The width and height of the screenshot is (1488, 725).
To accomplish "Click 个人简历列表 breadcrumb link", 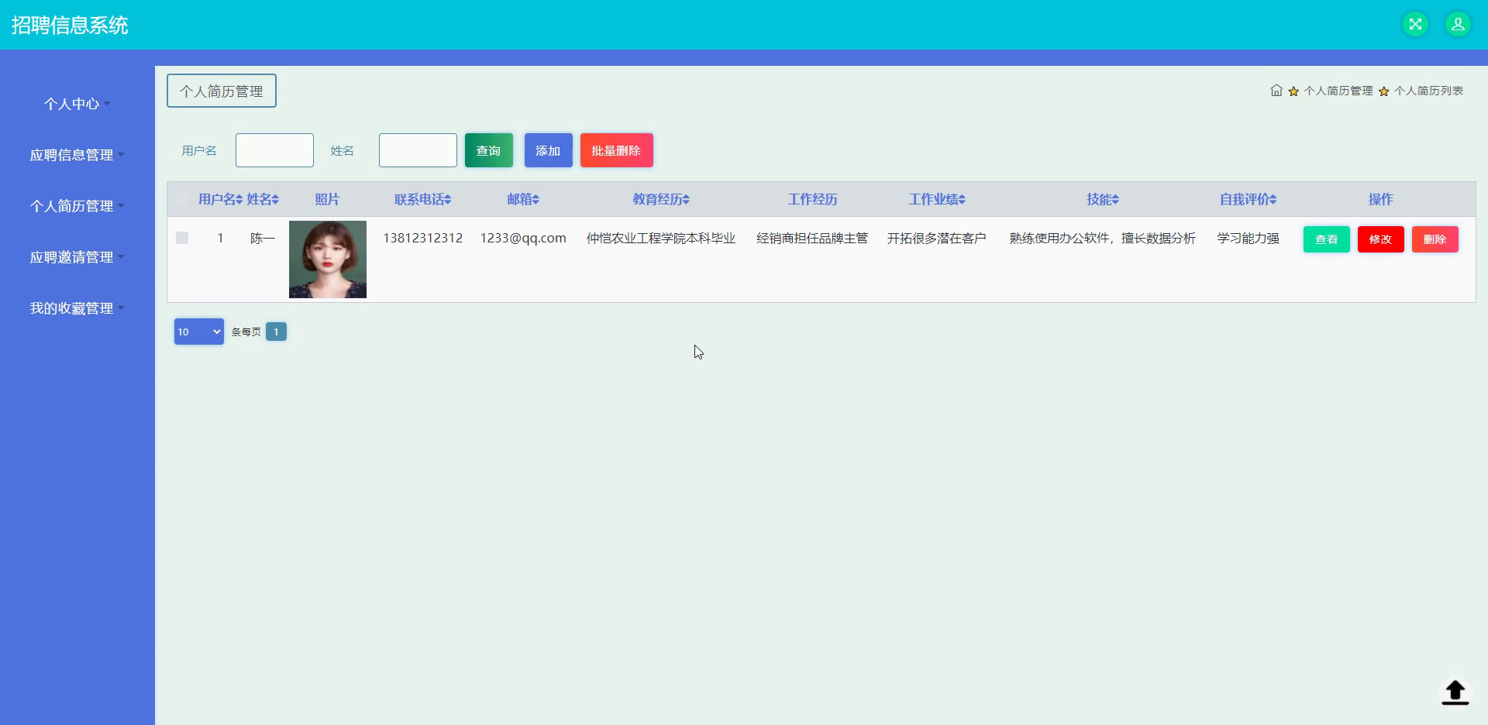I will (1429, 91).
